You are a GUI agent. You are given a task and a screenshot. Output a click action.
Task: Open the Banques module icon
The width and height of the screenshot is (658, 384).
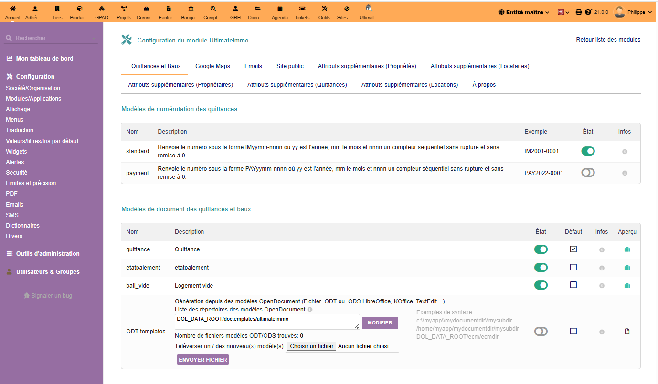click(x=191, y=11)
